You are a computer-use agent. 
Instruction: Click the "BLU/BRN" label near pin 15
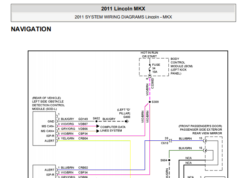[x=185, y=139]
